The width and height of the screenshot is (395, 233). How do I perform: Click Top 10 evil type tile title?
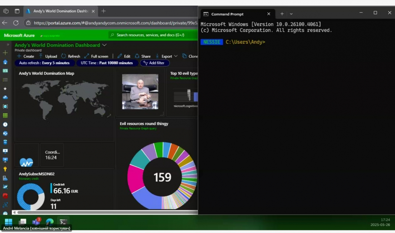click(x=184, y=74)
